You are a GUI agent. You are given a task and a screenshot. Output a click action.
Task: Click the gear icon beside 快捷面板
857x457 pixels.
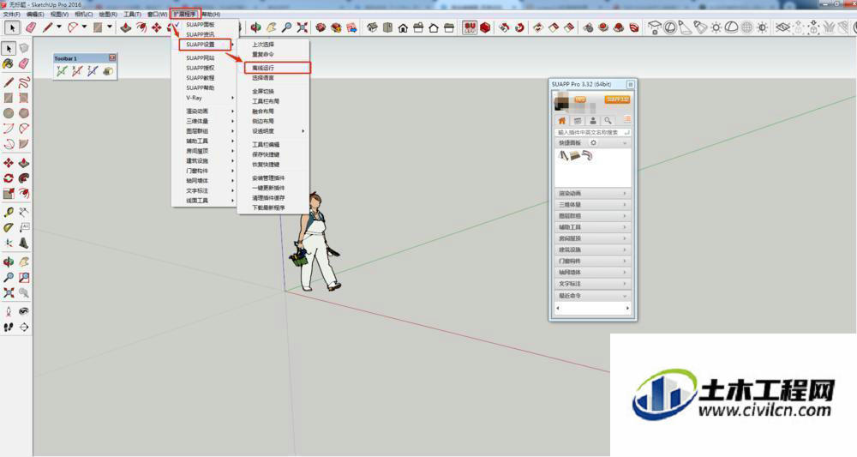tap(594, 142)
